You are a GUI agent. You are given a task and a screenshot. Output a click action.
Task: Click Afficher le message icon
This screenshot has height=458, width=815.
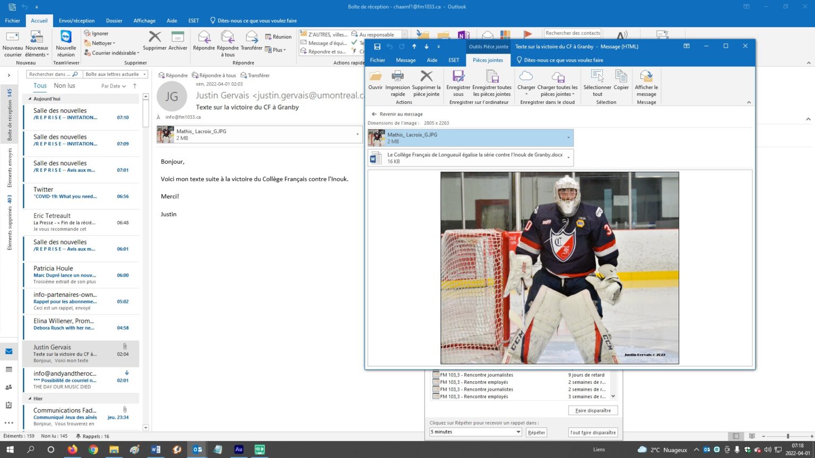click(x=646, y=77)
